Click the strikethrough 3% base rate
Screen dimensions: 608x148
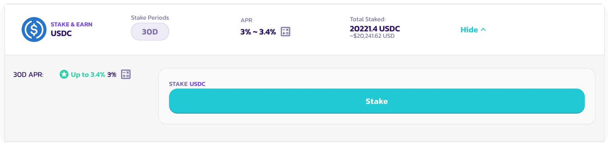(112, 74)
